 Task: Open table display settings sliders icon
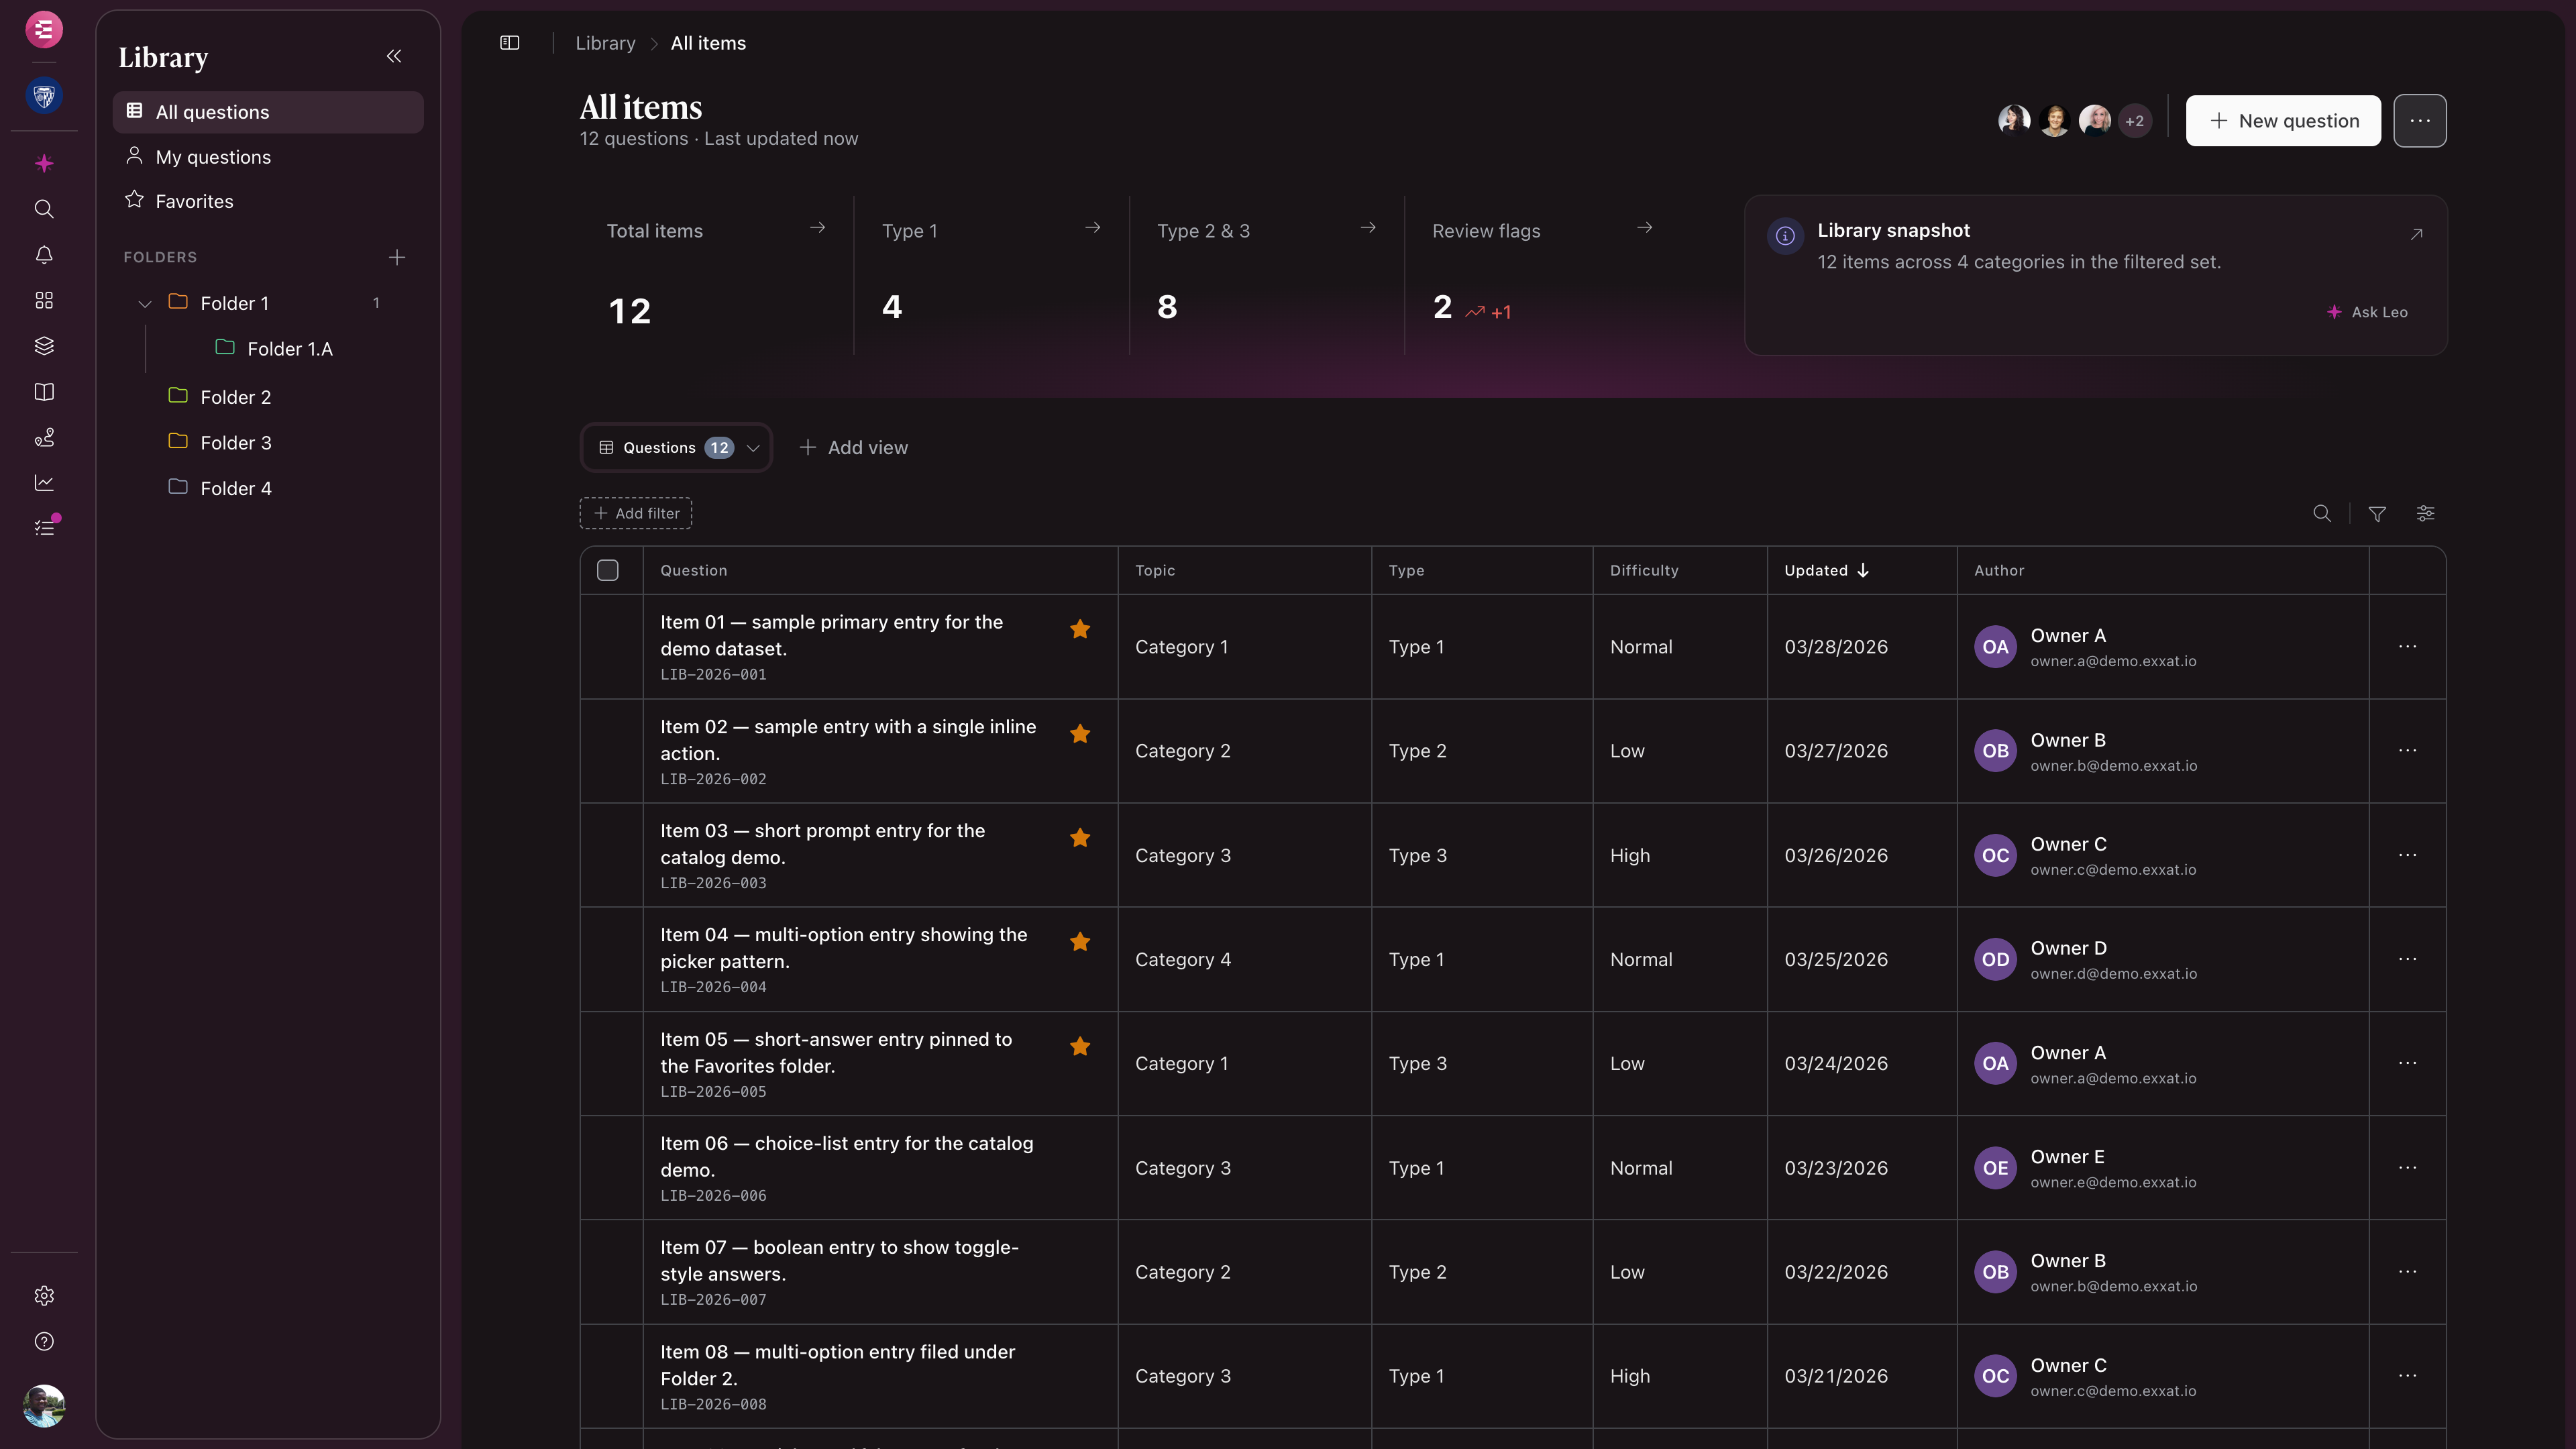pos(2425,513)
